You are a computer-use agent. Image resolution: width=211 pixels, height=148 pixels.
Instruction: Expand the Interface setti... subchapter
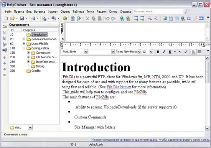click(x=28, y=62)
